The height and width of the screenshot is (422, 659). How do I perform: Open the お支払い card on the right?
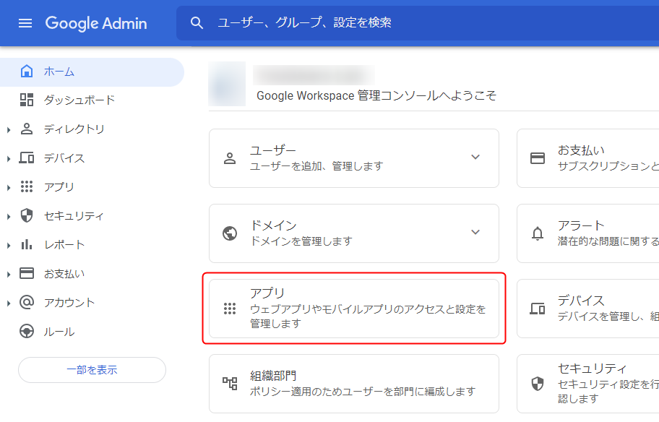tap(581, 150)
